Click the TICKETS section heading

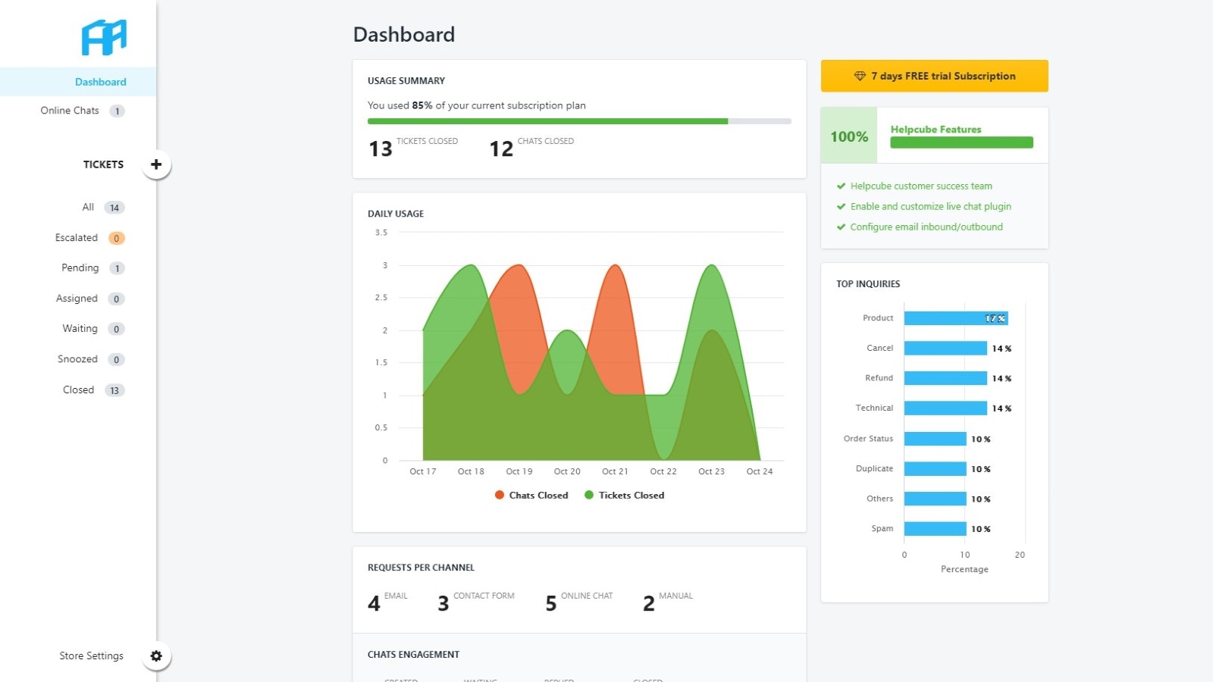103,164
